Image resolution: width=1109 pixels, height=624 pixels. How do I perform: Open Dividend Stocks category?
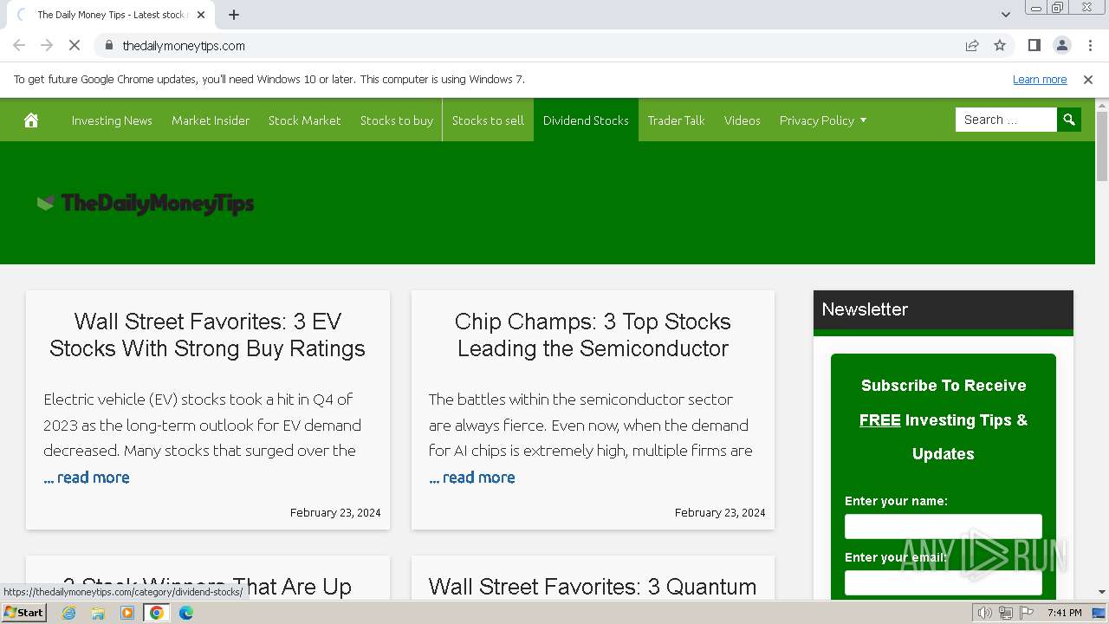pyautogui.click(x=586, y=120)
